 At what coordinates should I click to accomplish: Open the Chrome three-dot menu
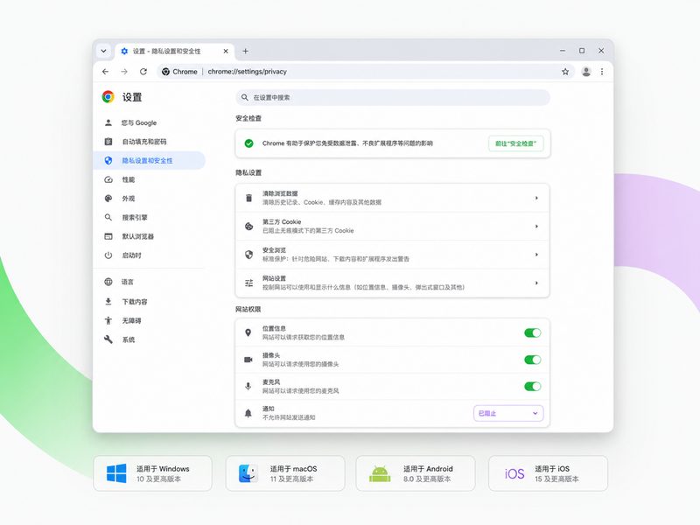[x=602, y=72]
